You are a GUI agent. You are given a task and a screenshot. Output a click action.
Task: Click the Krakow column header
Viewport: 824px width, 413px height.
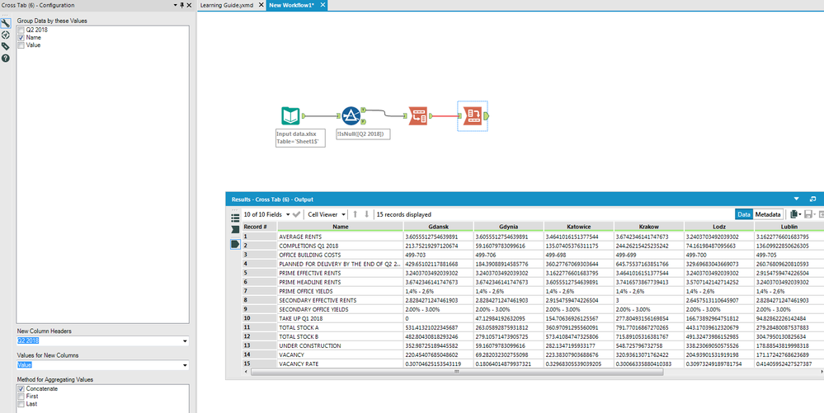(x=649, y=227)
